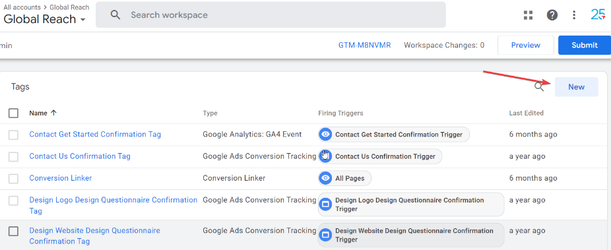Tick the select-all checkbox in the header

(13, 113)
